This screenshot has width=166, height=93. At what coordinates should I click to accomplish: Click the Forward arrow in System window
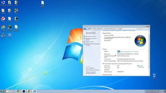tap(87, 29)
